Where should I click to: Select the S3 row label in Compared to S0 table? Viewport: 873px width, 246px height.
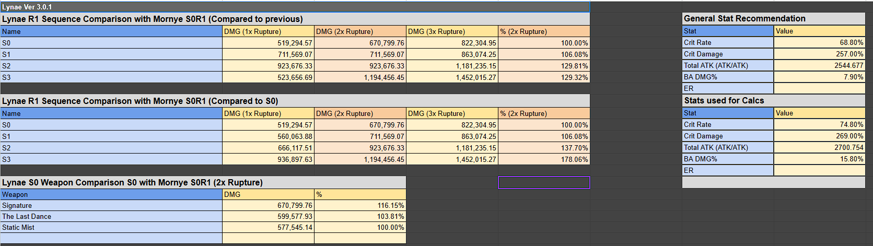[111, 159]
